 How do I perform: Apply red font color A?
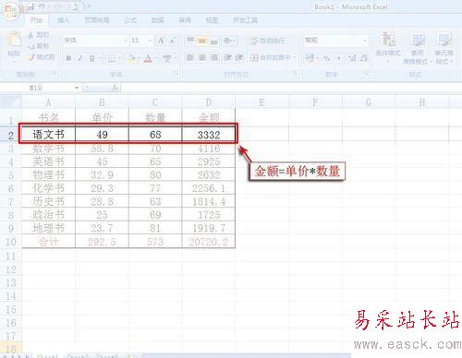point(148,58)
